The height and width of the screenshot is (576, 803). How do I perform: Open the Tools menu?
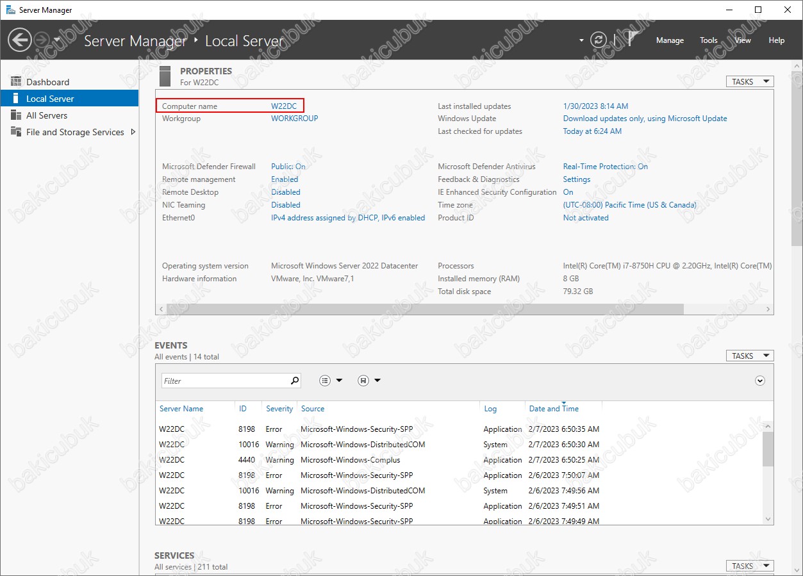(x=708, y=40)
